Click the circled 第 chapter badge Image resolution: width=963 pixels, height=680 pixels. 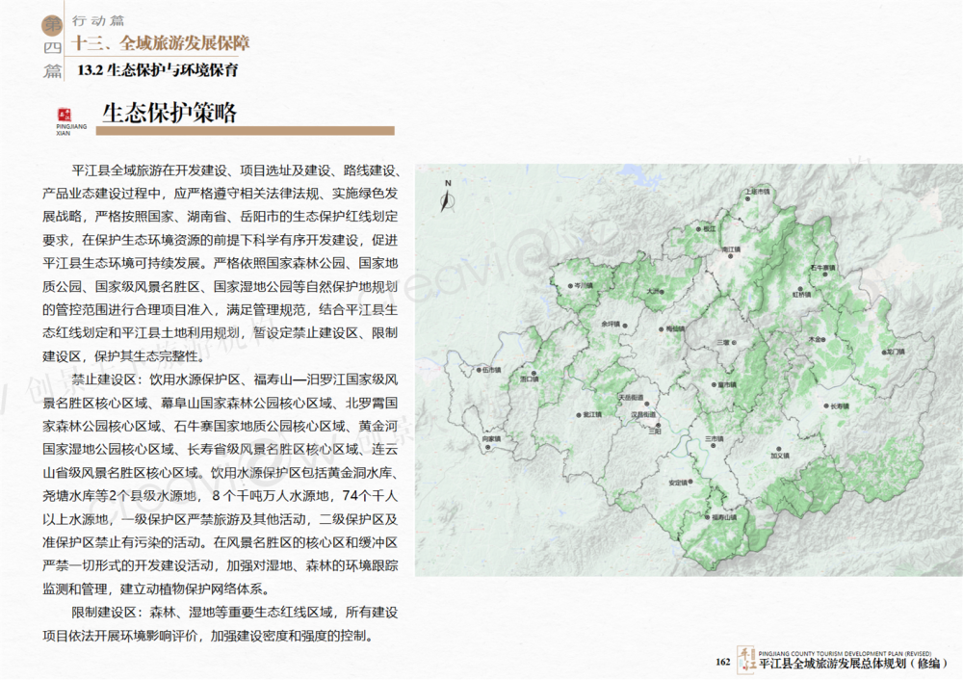(x=52, y=24)
